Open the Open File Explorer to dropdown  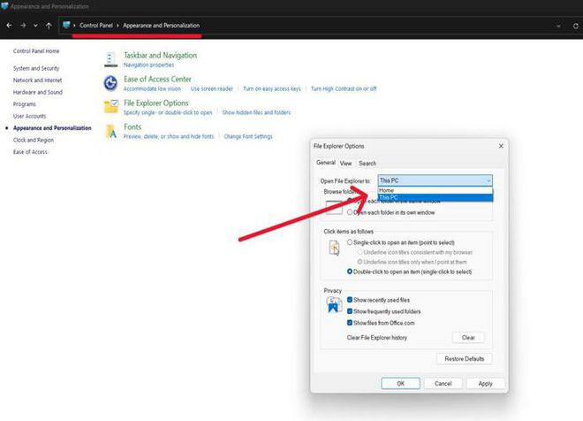pos(435,180)
